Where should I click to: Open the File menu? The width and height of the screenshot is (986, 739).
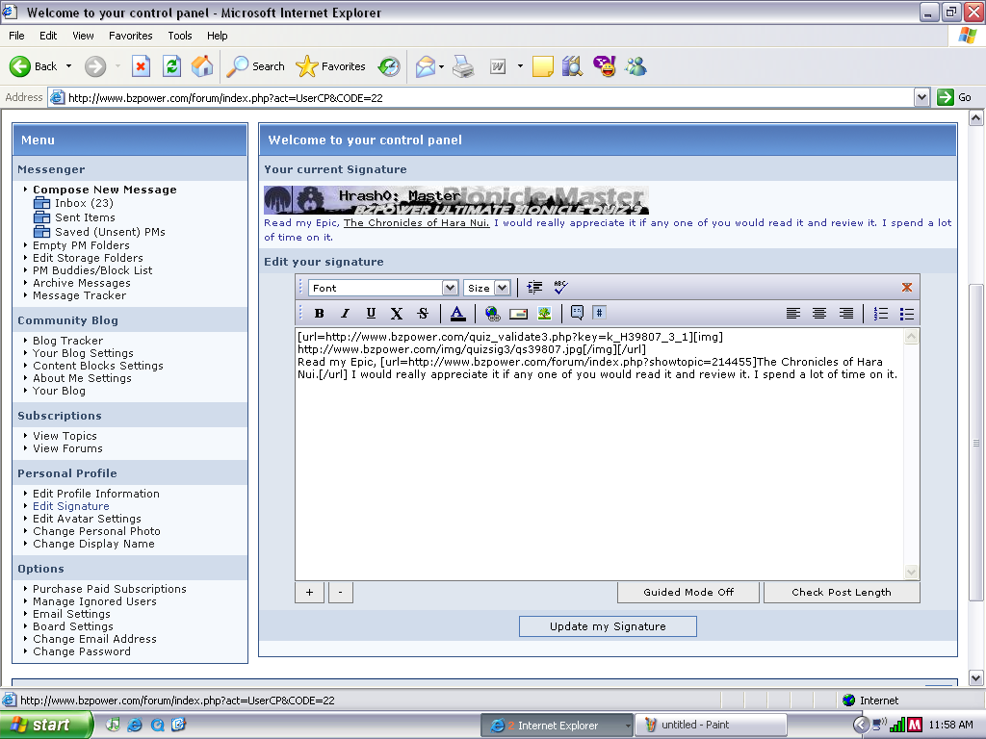point(16,36)
